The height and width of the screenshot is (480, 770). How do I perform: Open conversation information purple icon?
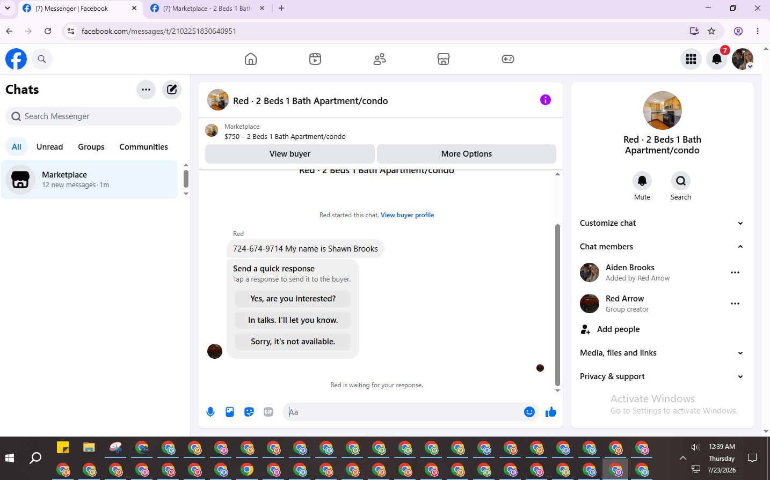[x=546, y=100]
